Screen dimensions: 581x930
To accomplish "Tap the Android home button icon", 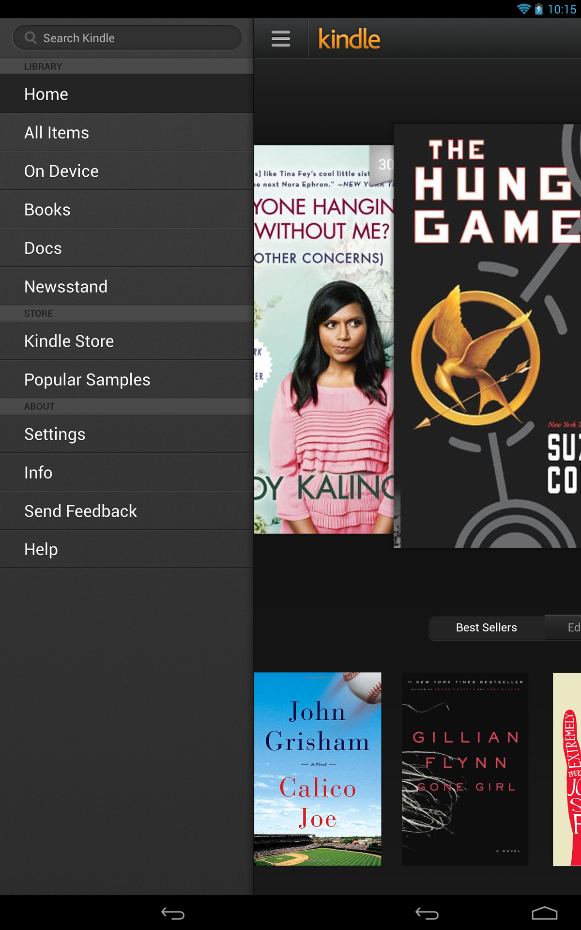I will 545,913.
